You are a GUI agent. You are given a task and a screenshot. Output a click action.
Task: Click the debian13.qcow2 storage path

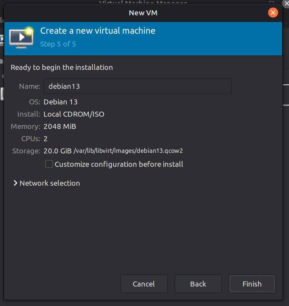[128, 151]
